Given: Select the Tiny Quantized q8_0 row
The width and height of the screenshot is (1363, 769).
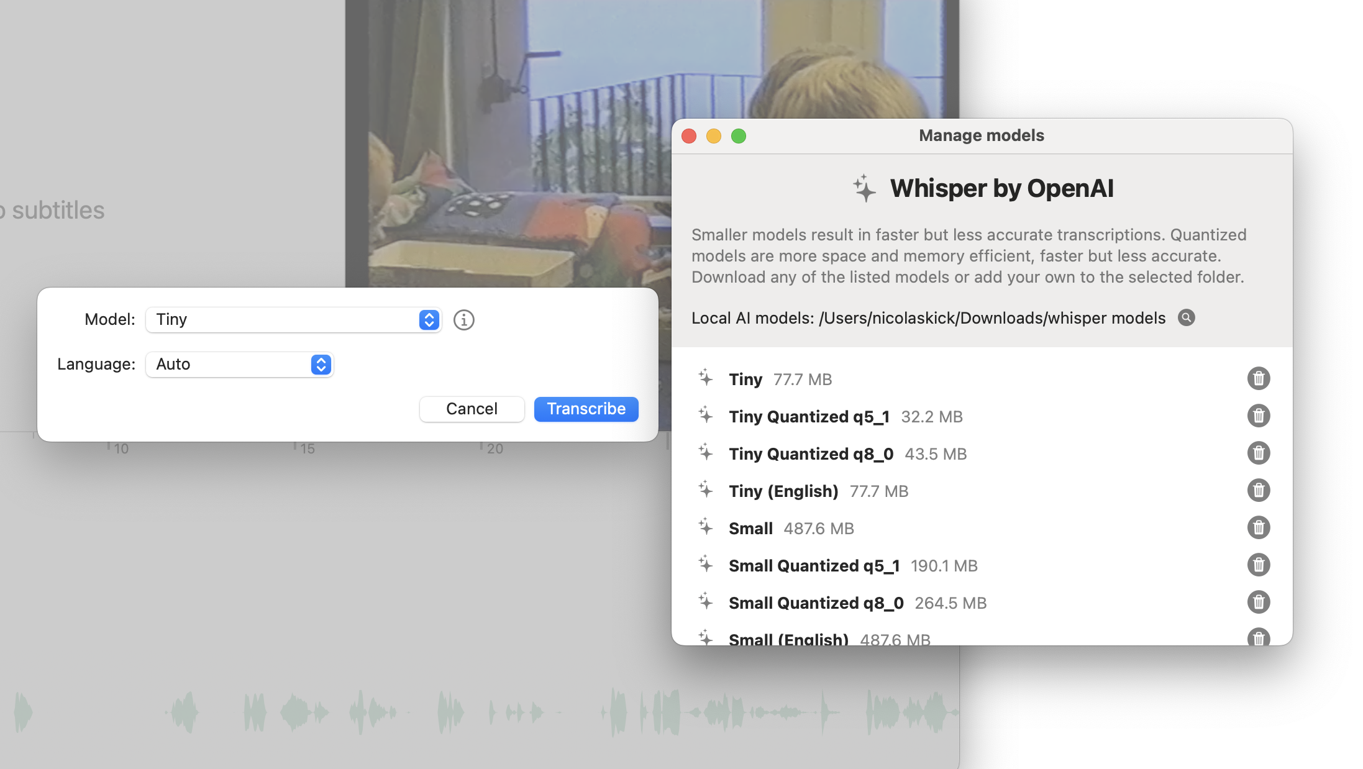Looking at the screenshot, I should click(982, 453).
